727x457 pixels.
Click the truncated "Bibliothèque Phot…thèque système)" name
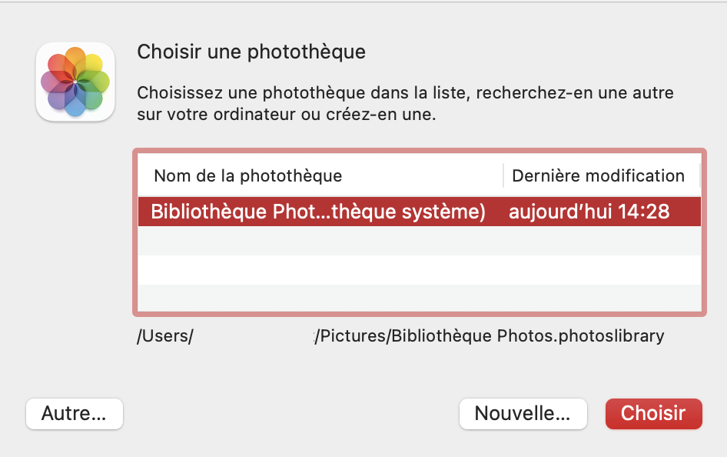[318, 212]
